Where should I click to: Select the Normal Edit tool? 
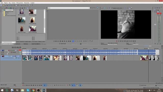(x=45, y=85)
